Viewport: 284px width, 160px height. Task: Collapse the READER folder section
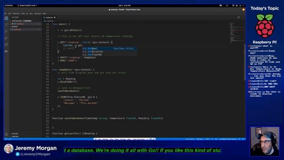click(25, 27)
